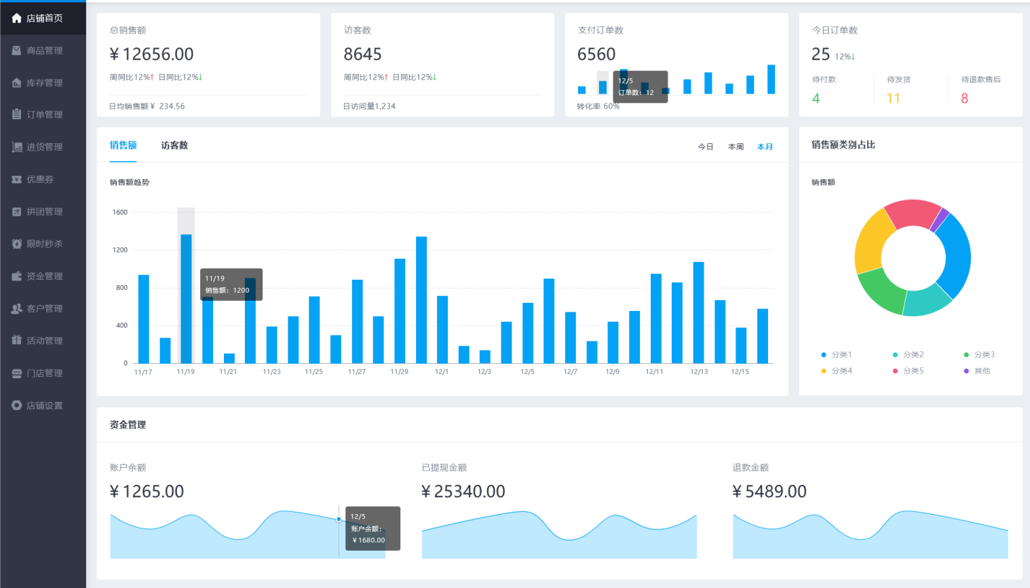The image size is (1030, 588).
Task: Filter the chart by 本周
Action: [736, 147]
